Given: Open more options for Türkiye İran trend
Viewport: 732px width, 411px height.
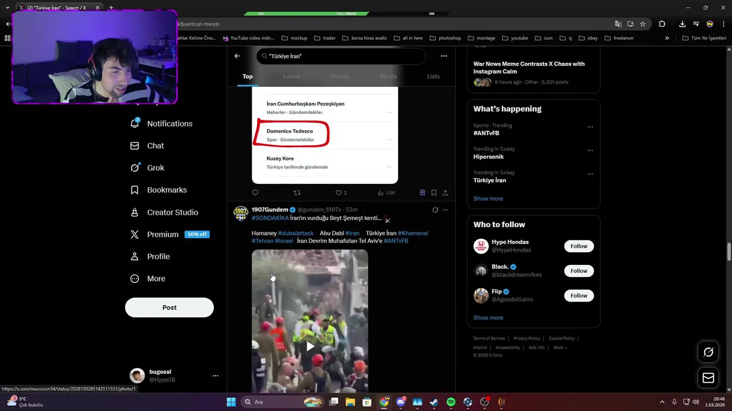Looking at the screenshot, I should coord(590,174).
